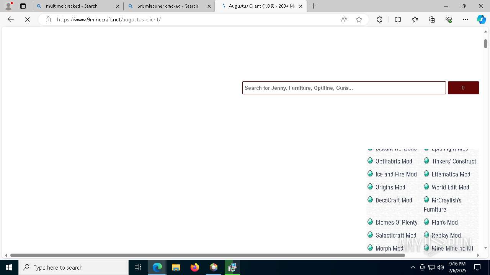Open the Morph Mod link
The image size is (490, 275).
point(389,248)
